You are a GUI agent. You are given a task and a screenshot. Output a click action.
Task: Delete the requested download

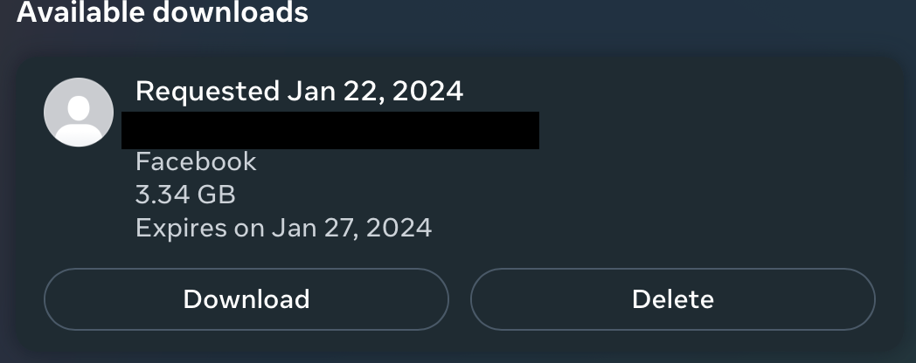672,299
